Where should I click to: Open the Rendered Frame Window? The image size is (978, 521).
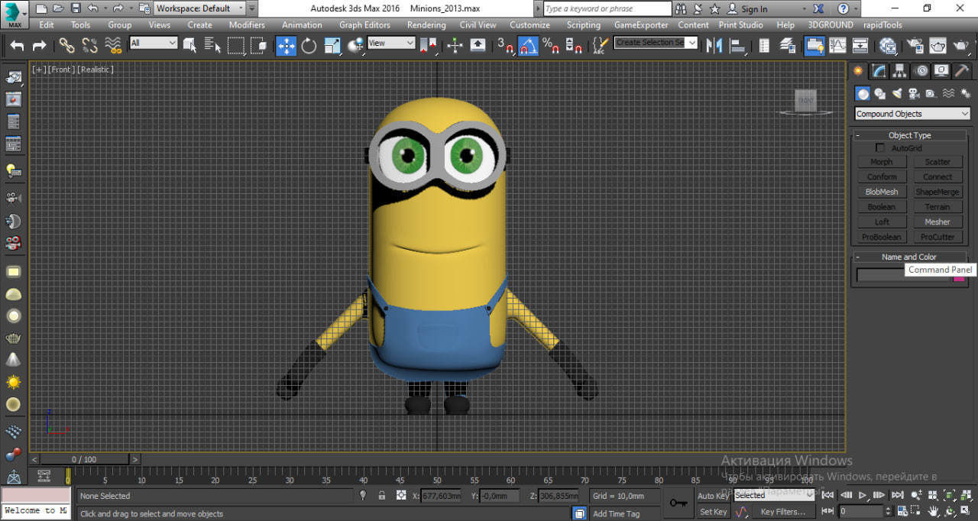point(938,46)
